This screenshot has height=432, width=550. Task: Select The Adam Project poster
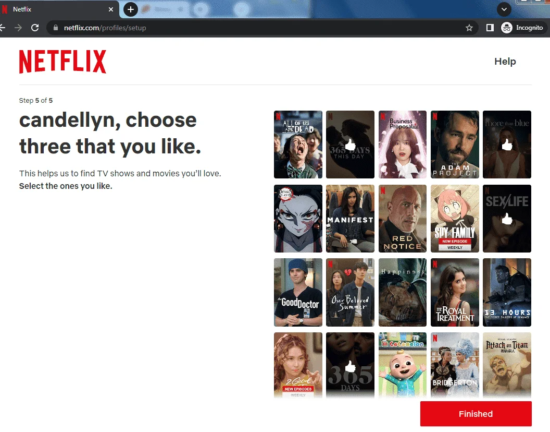[455, 145]
